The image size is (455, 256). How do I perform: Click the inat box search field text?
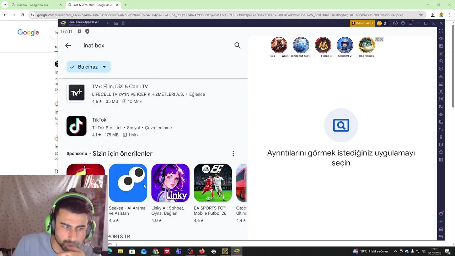(x=94, y=46)
